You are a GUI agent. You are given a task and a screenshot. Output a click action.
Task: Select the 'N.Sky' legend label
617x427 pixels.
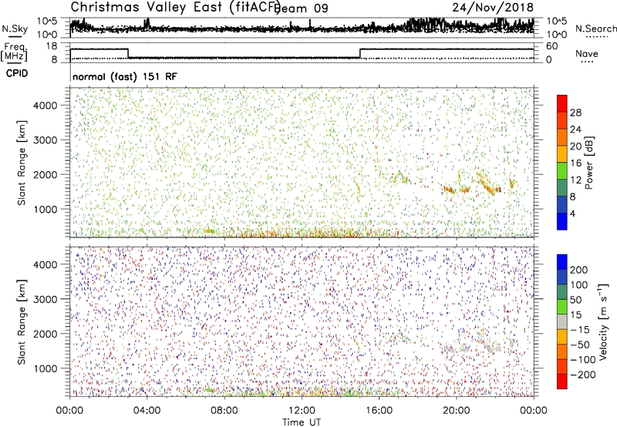(15, 29)
